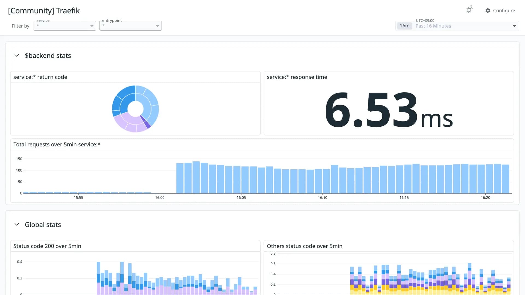The height and width of the screenshot is (295, 525).
Task: Toggle the light/dark theme sun-moon icon
Action: click(x=469, y=10)
